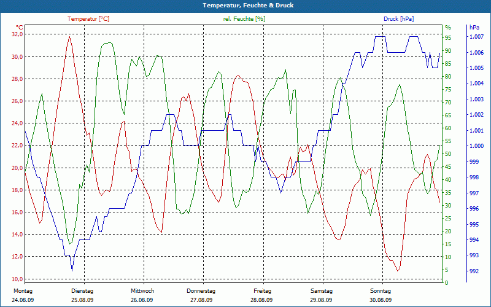This screenshot has width=491, height=307.
Task: Click the '35' humidity axis value
Action: 448,193
